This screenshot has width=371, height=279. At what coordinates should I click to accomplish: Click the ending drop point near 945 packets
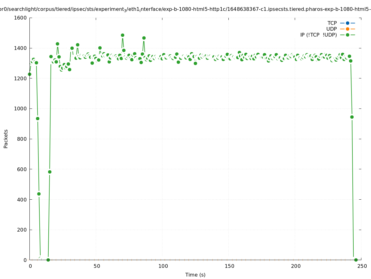click(x=352, y=117)
